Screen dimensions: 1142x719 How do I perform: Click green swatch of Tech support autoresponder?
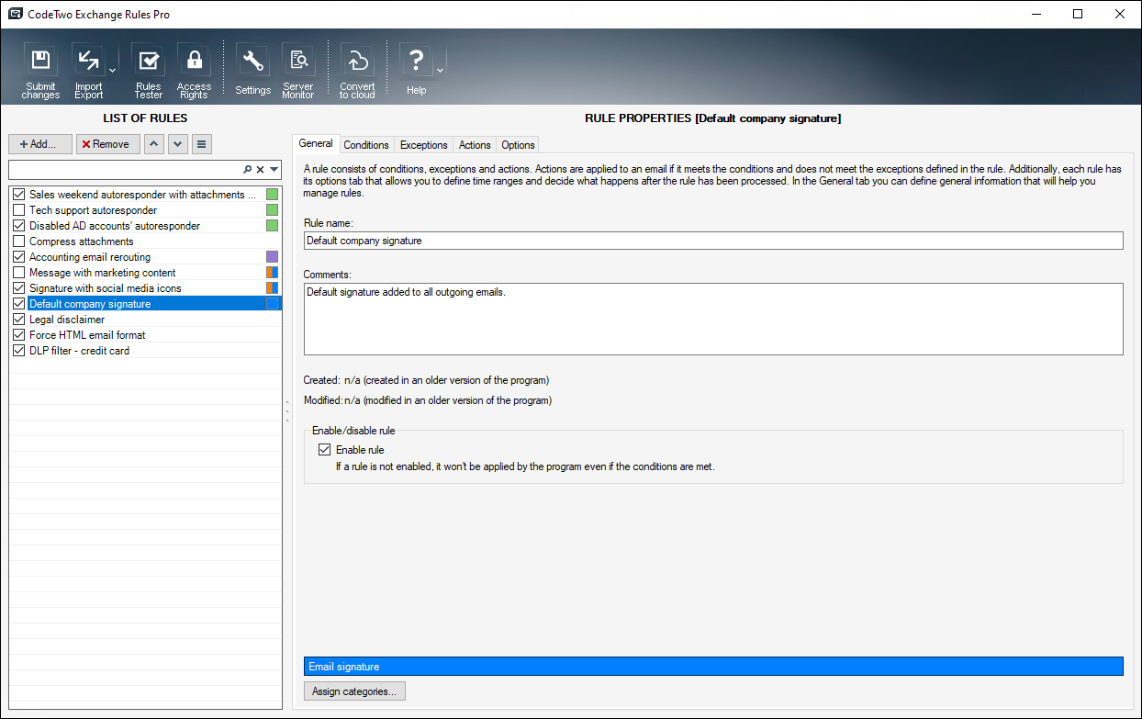tap(272, 210)
